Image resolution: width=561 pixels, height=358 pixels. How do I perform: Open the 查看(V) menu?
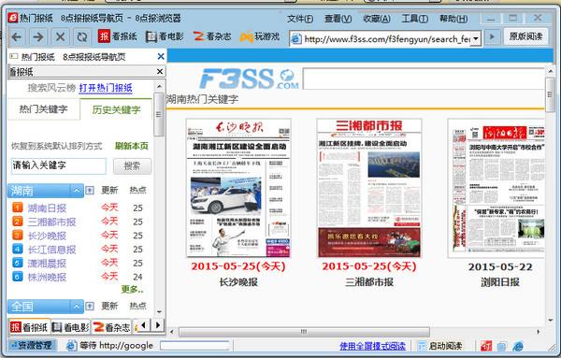(338, 19)
